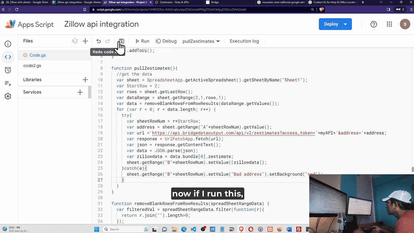This screenshot has height=233, width=414.
Task: Click the Services section label
Action: pos(32,92)
